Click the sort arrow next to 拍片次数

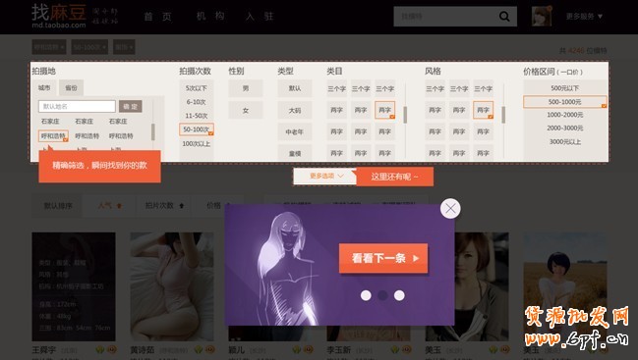pyautogui.click(x=182, y=206)
